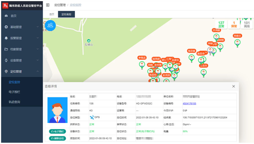Open the blue personnel list button
This screenshot has width=254, height=144.
[x=50, y=25]
